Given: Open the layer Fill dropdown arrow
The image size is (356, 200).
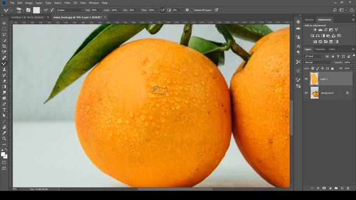Looking at the screenshot, I should [x=353, y=68].
